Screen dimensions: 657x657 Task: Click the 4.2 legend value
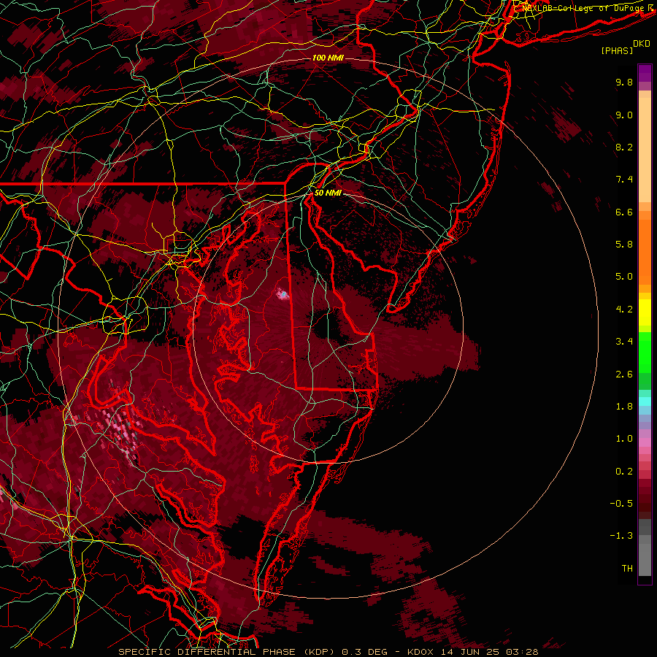624,310
